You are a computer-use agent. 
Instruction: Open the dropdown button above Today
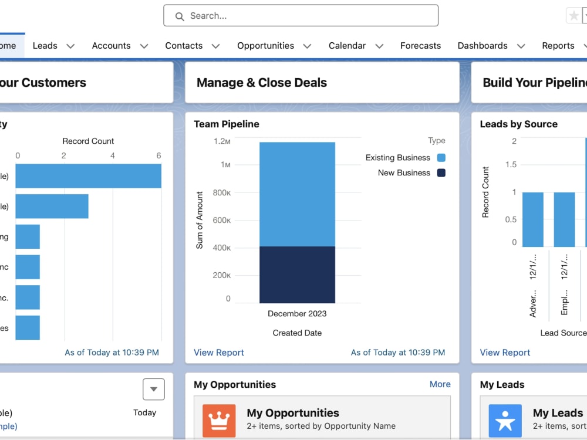[x=153, y=389]
